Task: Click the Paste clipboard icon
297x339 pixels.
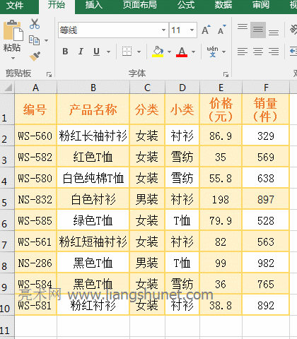Action: click(13, 31)
